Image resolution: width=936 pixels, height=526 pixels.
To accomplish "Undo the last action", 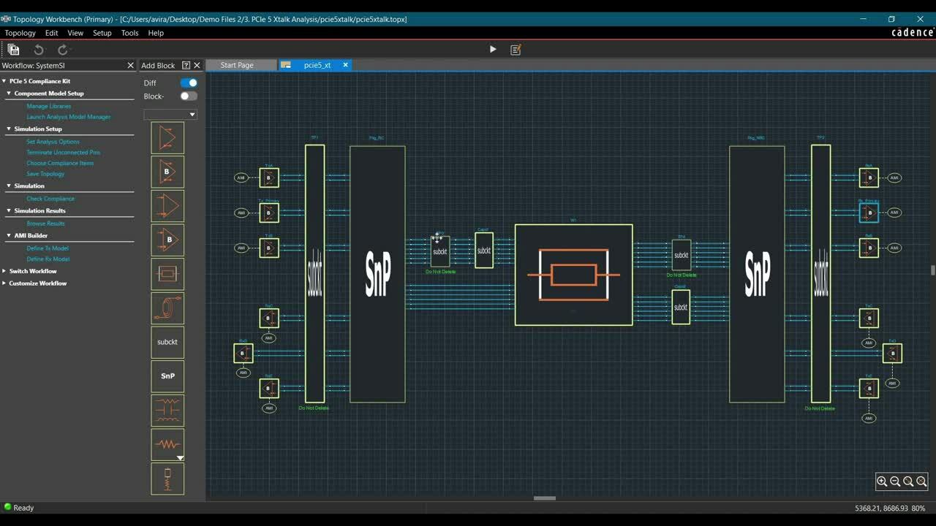I will pos(39,50).
